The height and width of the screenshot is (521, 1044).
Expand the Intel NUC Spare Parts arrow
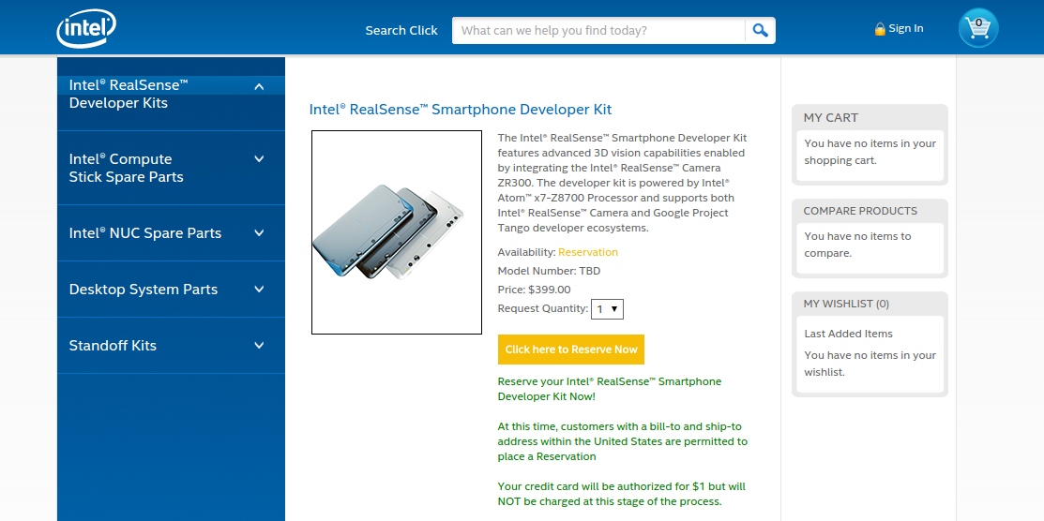pyautogui.click(x=260, y=233)
